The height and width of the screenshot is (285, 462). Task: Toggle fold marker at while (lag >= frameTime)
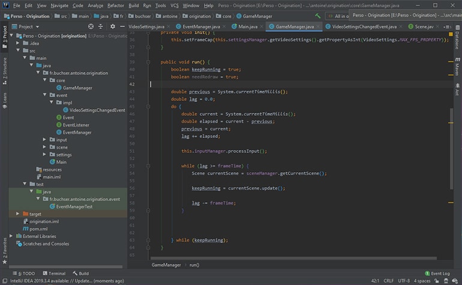(x=148, y=166)
